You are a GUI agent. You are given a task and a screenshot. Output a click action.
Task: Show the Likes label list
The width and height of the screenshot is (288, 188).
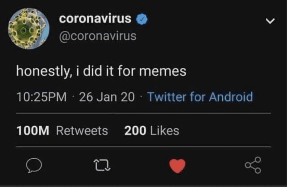[165, 130]
